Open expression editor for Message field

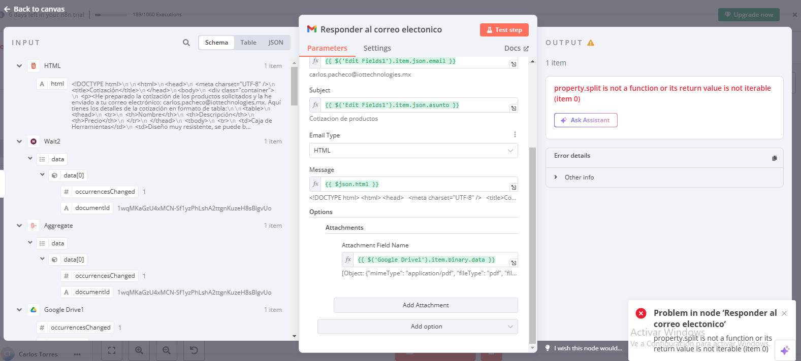(514, 187)
